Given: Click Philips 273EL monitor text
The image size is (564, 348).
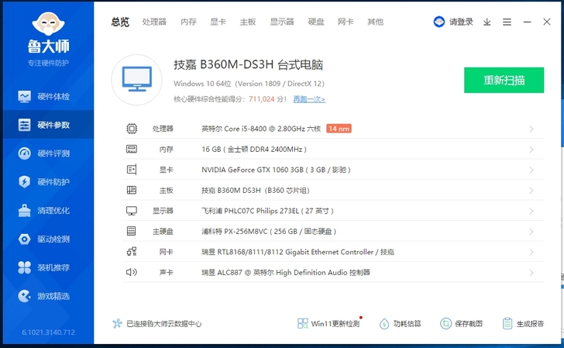Looking at the screenshot, I should coord(267,211).
